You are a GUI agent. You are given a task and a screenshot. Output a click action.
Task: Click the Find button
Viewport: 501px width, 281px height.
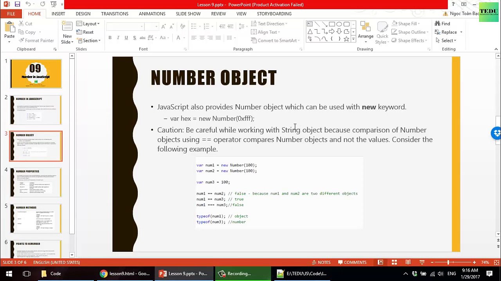pos(442,24)
